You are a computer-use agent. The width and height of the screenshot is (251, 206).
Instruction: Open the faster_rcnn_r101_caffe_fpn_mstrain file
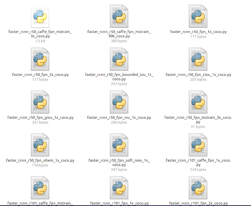(x=40, y=188)
